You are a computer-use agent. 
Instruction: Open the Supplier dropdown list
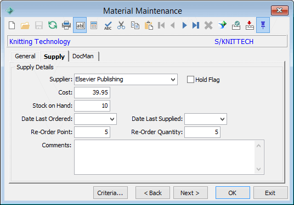[x=173, y=80]
